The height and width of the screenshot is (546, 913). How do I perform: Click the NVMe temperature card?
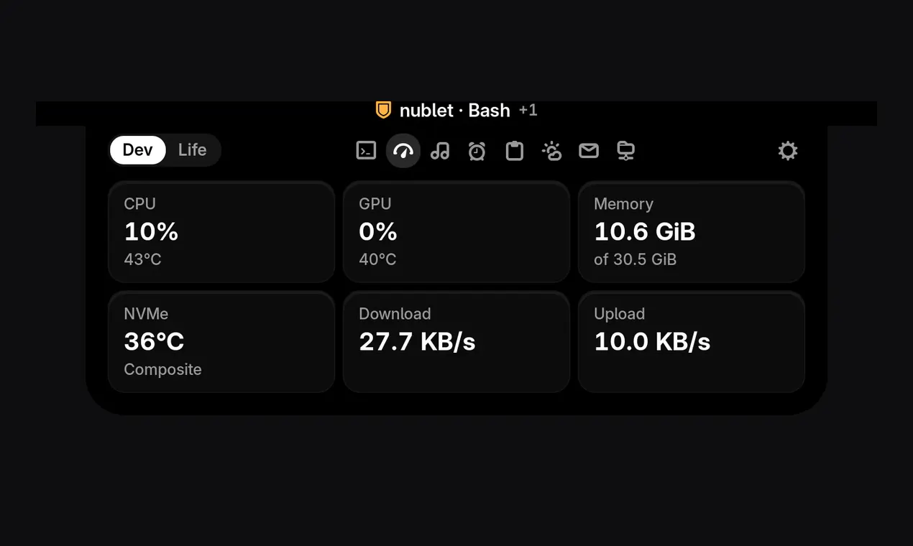click(221, 341)
